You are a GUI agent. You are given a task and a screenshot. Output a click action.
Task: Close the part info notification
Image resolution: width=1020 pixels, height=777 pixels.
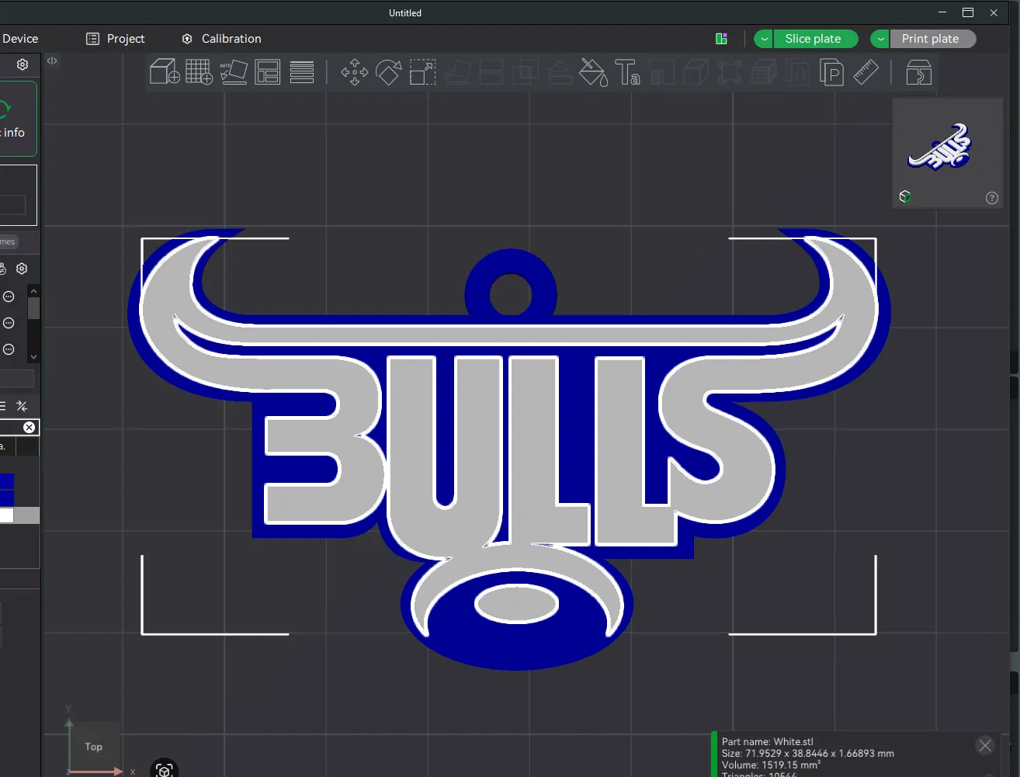point(985,746)
